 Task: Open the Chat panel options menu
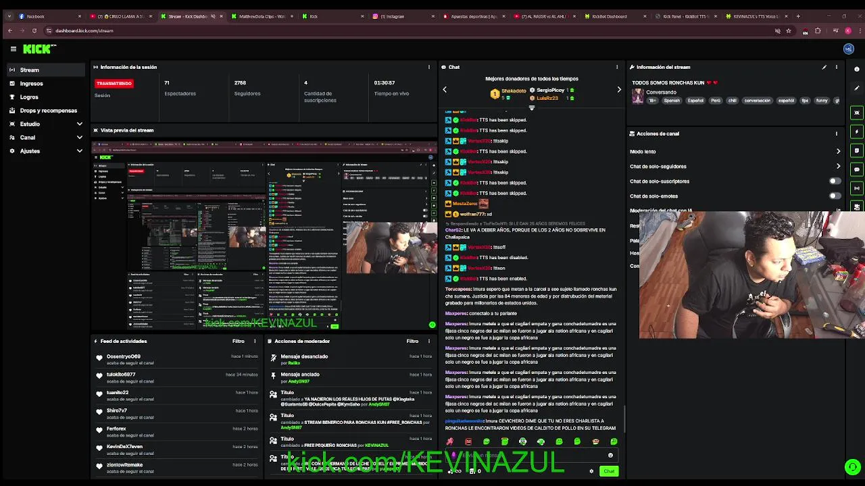[616, 67]
